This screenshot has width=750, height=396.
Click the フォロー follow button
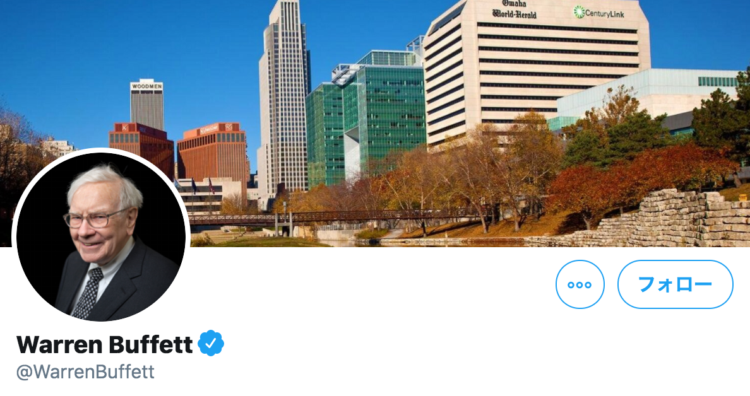click(x=675, y=284)
